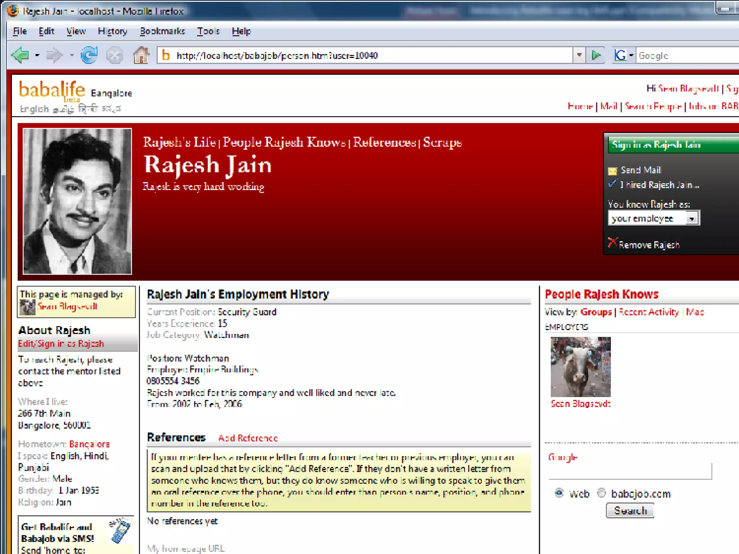Click the Home house icon
The height and width of the screenshot is (554, 739).
coord(141,55)
